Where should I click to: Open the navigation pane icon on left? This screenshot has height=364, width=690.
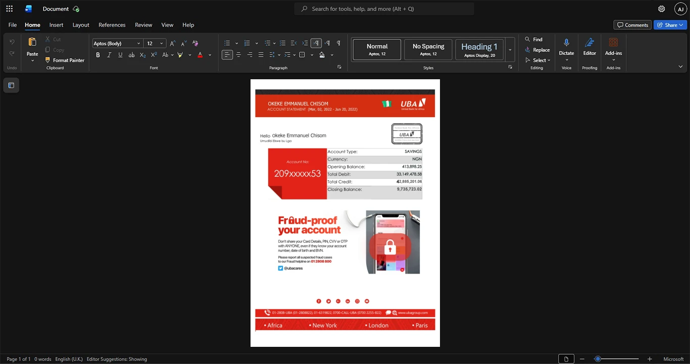[11, 85]
